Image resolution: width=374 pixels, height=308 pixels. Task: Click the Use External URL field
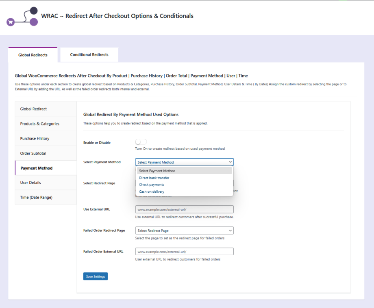point(185,209)
